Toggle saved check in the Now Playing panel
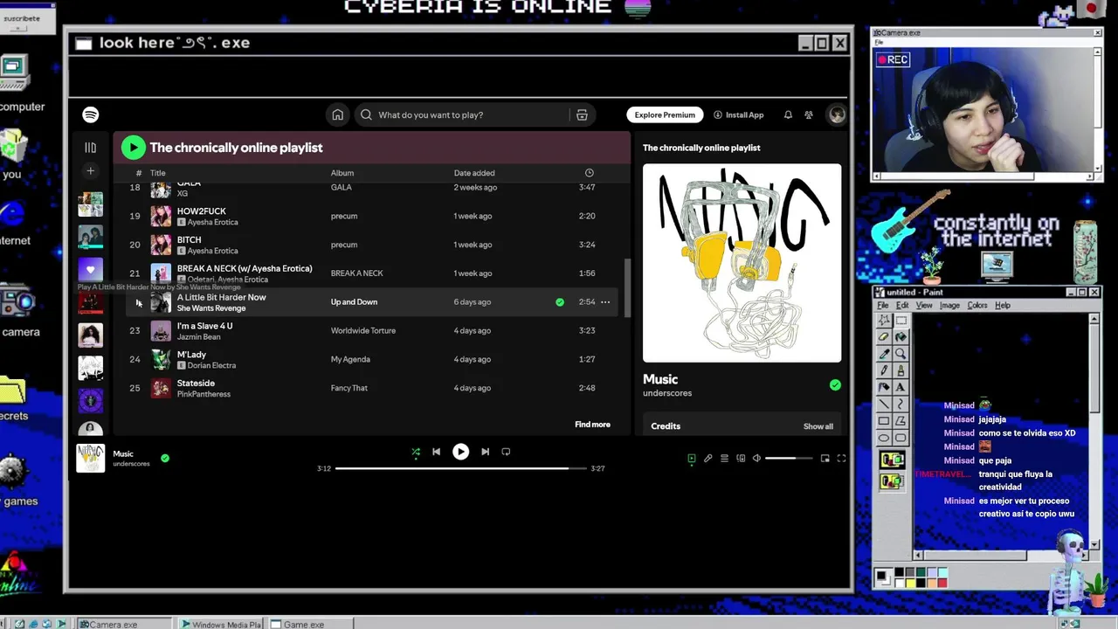The width and height of the screenshot is (1118, 629). [835, 385]
